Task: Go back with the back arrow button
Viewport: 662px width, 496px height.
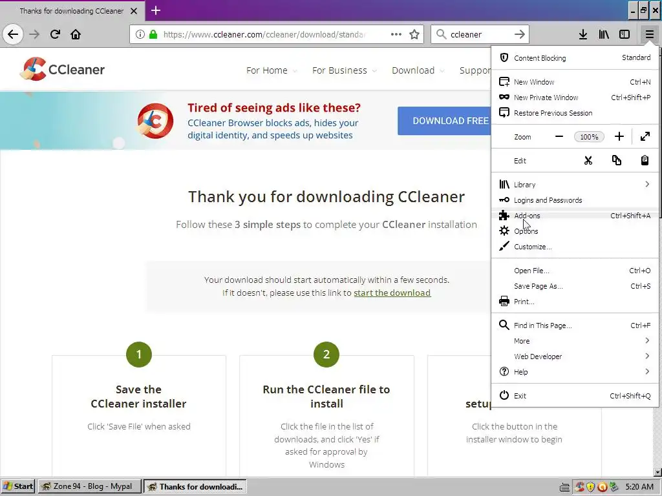Action: [x=13, y=34]
